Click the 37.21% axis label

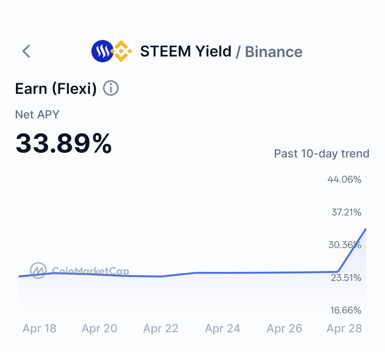point(346,212)
